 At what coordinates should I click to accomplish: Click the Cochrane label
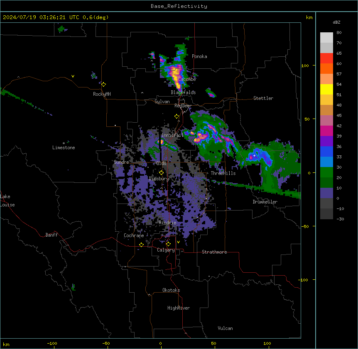point(134,235)
